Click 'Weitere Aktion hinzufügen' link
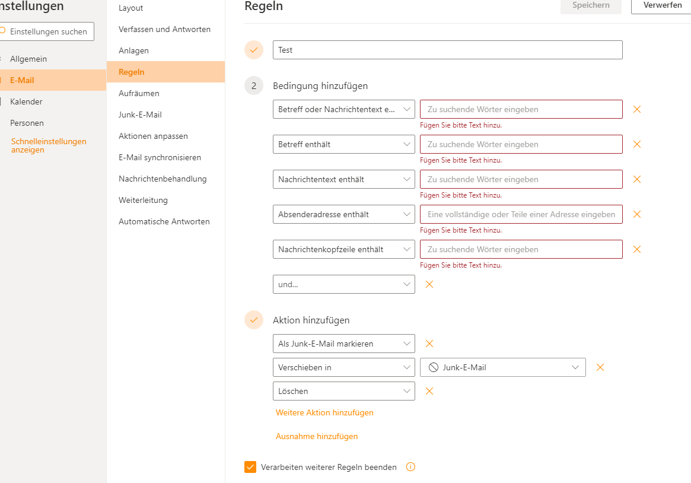This screenshot has height=483, width=691. click(324, 412)
